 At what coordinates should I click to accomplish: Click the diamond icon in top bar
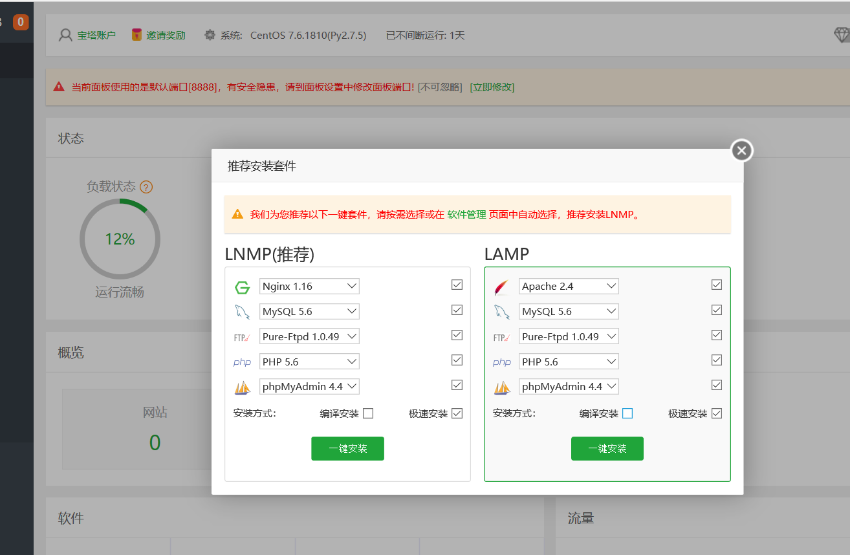[841, 35]
